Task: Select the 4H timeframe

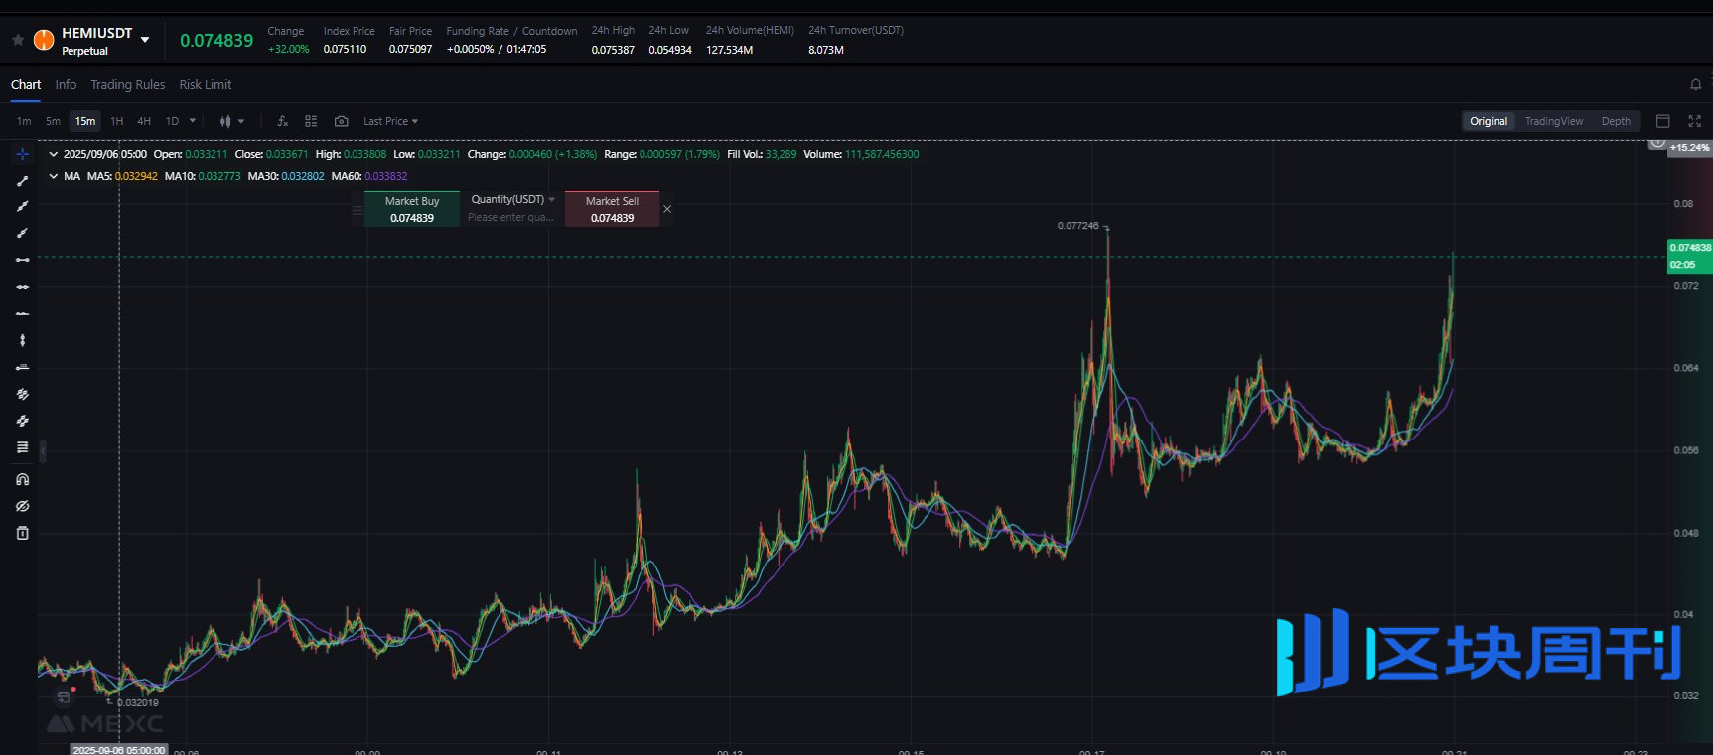Action: point(144,121)
